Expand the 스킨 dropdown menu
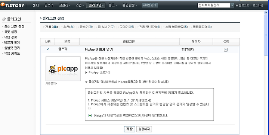Screen dimensions: 269x135 [x=80, y=5]
